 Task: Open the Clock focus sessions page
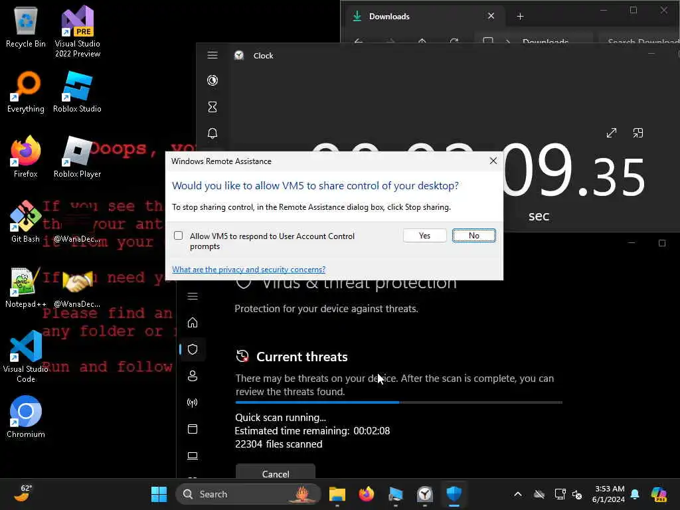click(212, 80)
